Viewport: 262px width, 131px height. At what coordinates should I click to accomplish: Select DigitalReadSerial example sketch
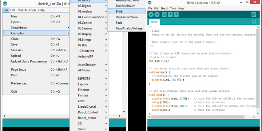point(127,17)
